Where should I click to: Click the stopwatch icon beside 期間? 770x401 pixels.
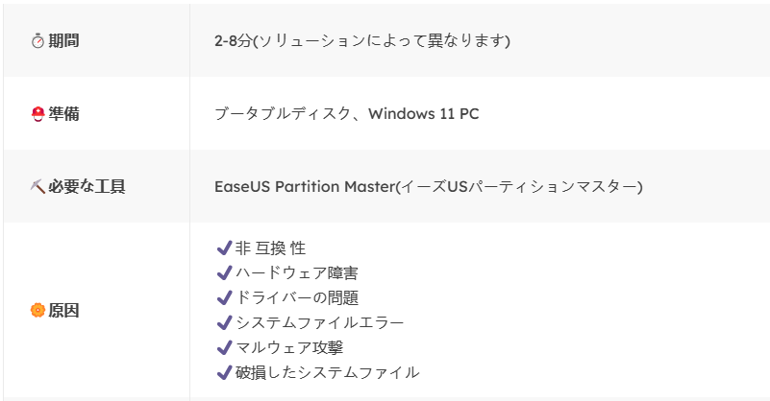click(x=38, y=41)
